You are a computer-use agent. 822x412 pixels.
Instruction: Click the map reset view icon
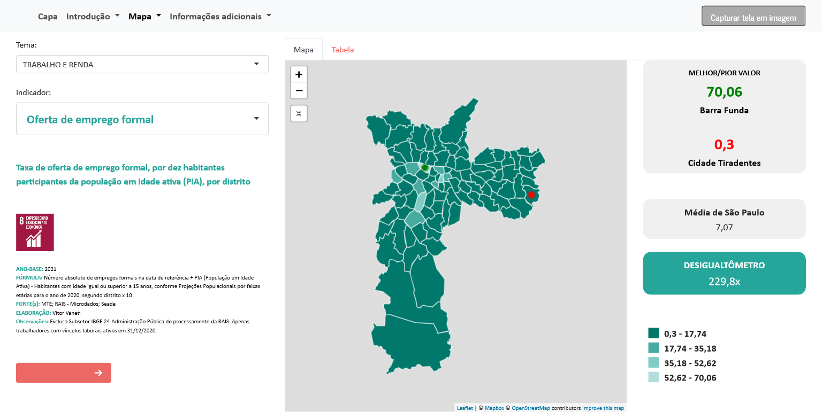coord(299,114)
